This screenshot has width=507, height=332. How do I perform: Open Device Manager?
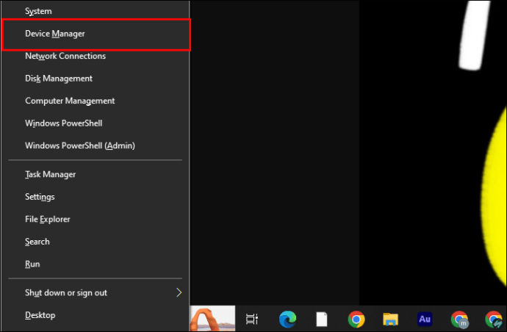95,34
